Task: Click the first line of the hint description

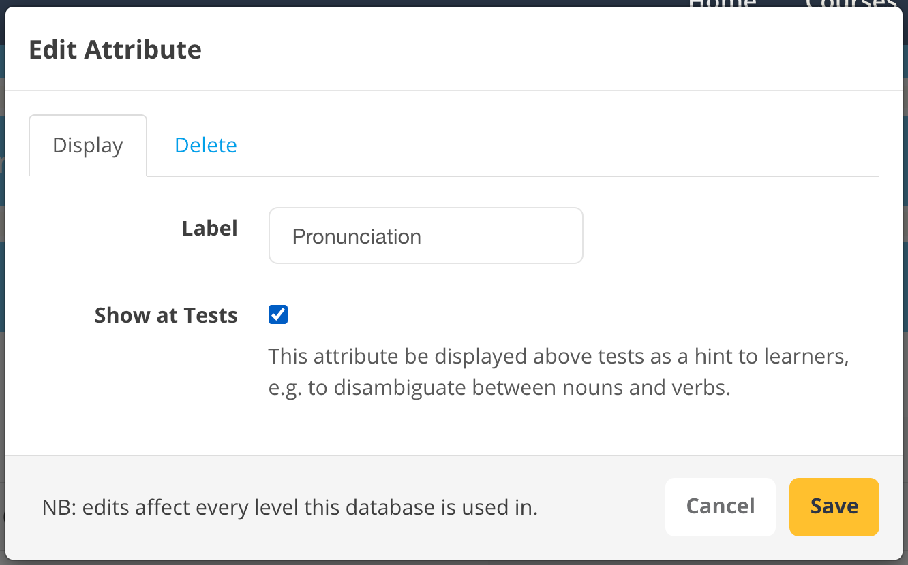Action: pos(558,356)
